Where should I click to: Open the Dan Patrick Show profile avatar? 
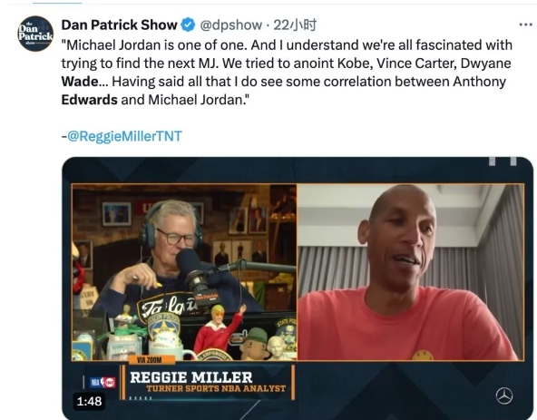35,34
